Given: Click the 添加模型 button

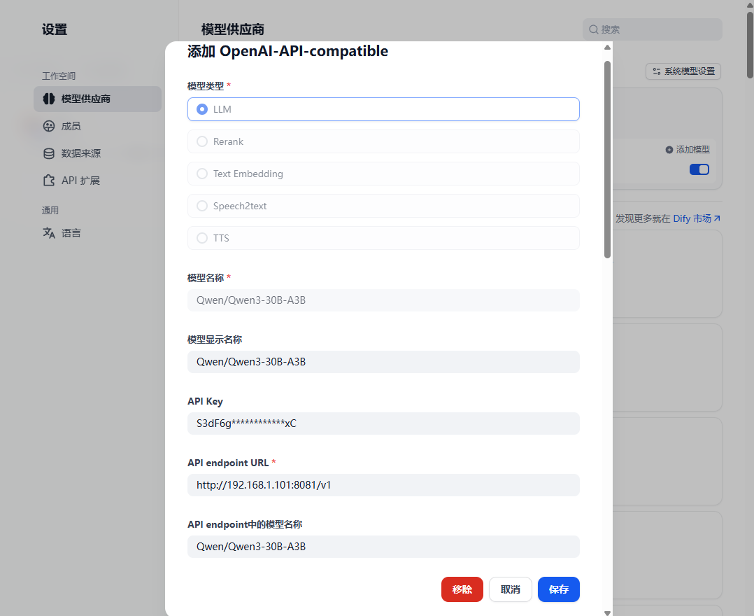Looking at the screenshot, I should coord(688,150).
